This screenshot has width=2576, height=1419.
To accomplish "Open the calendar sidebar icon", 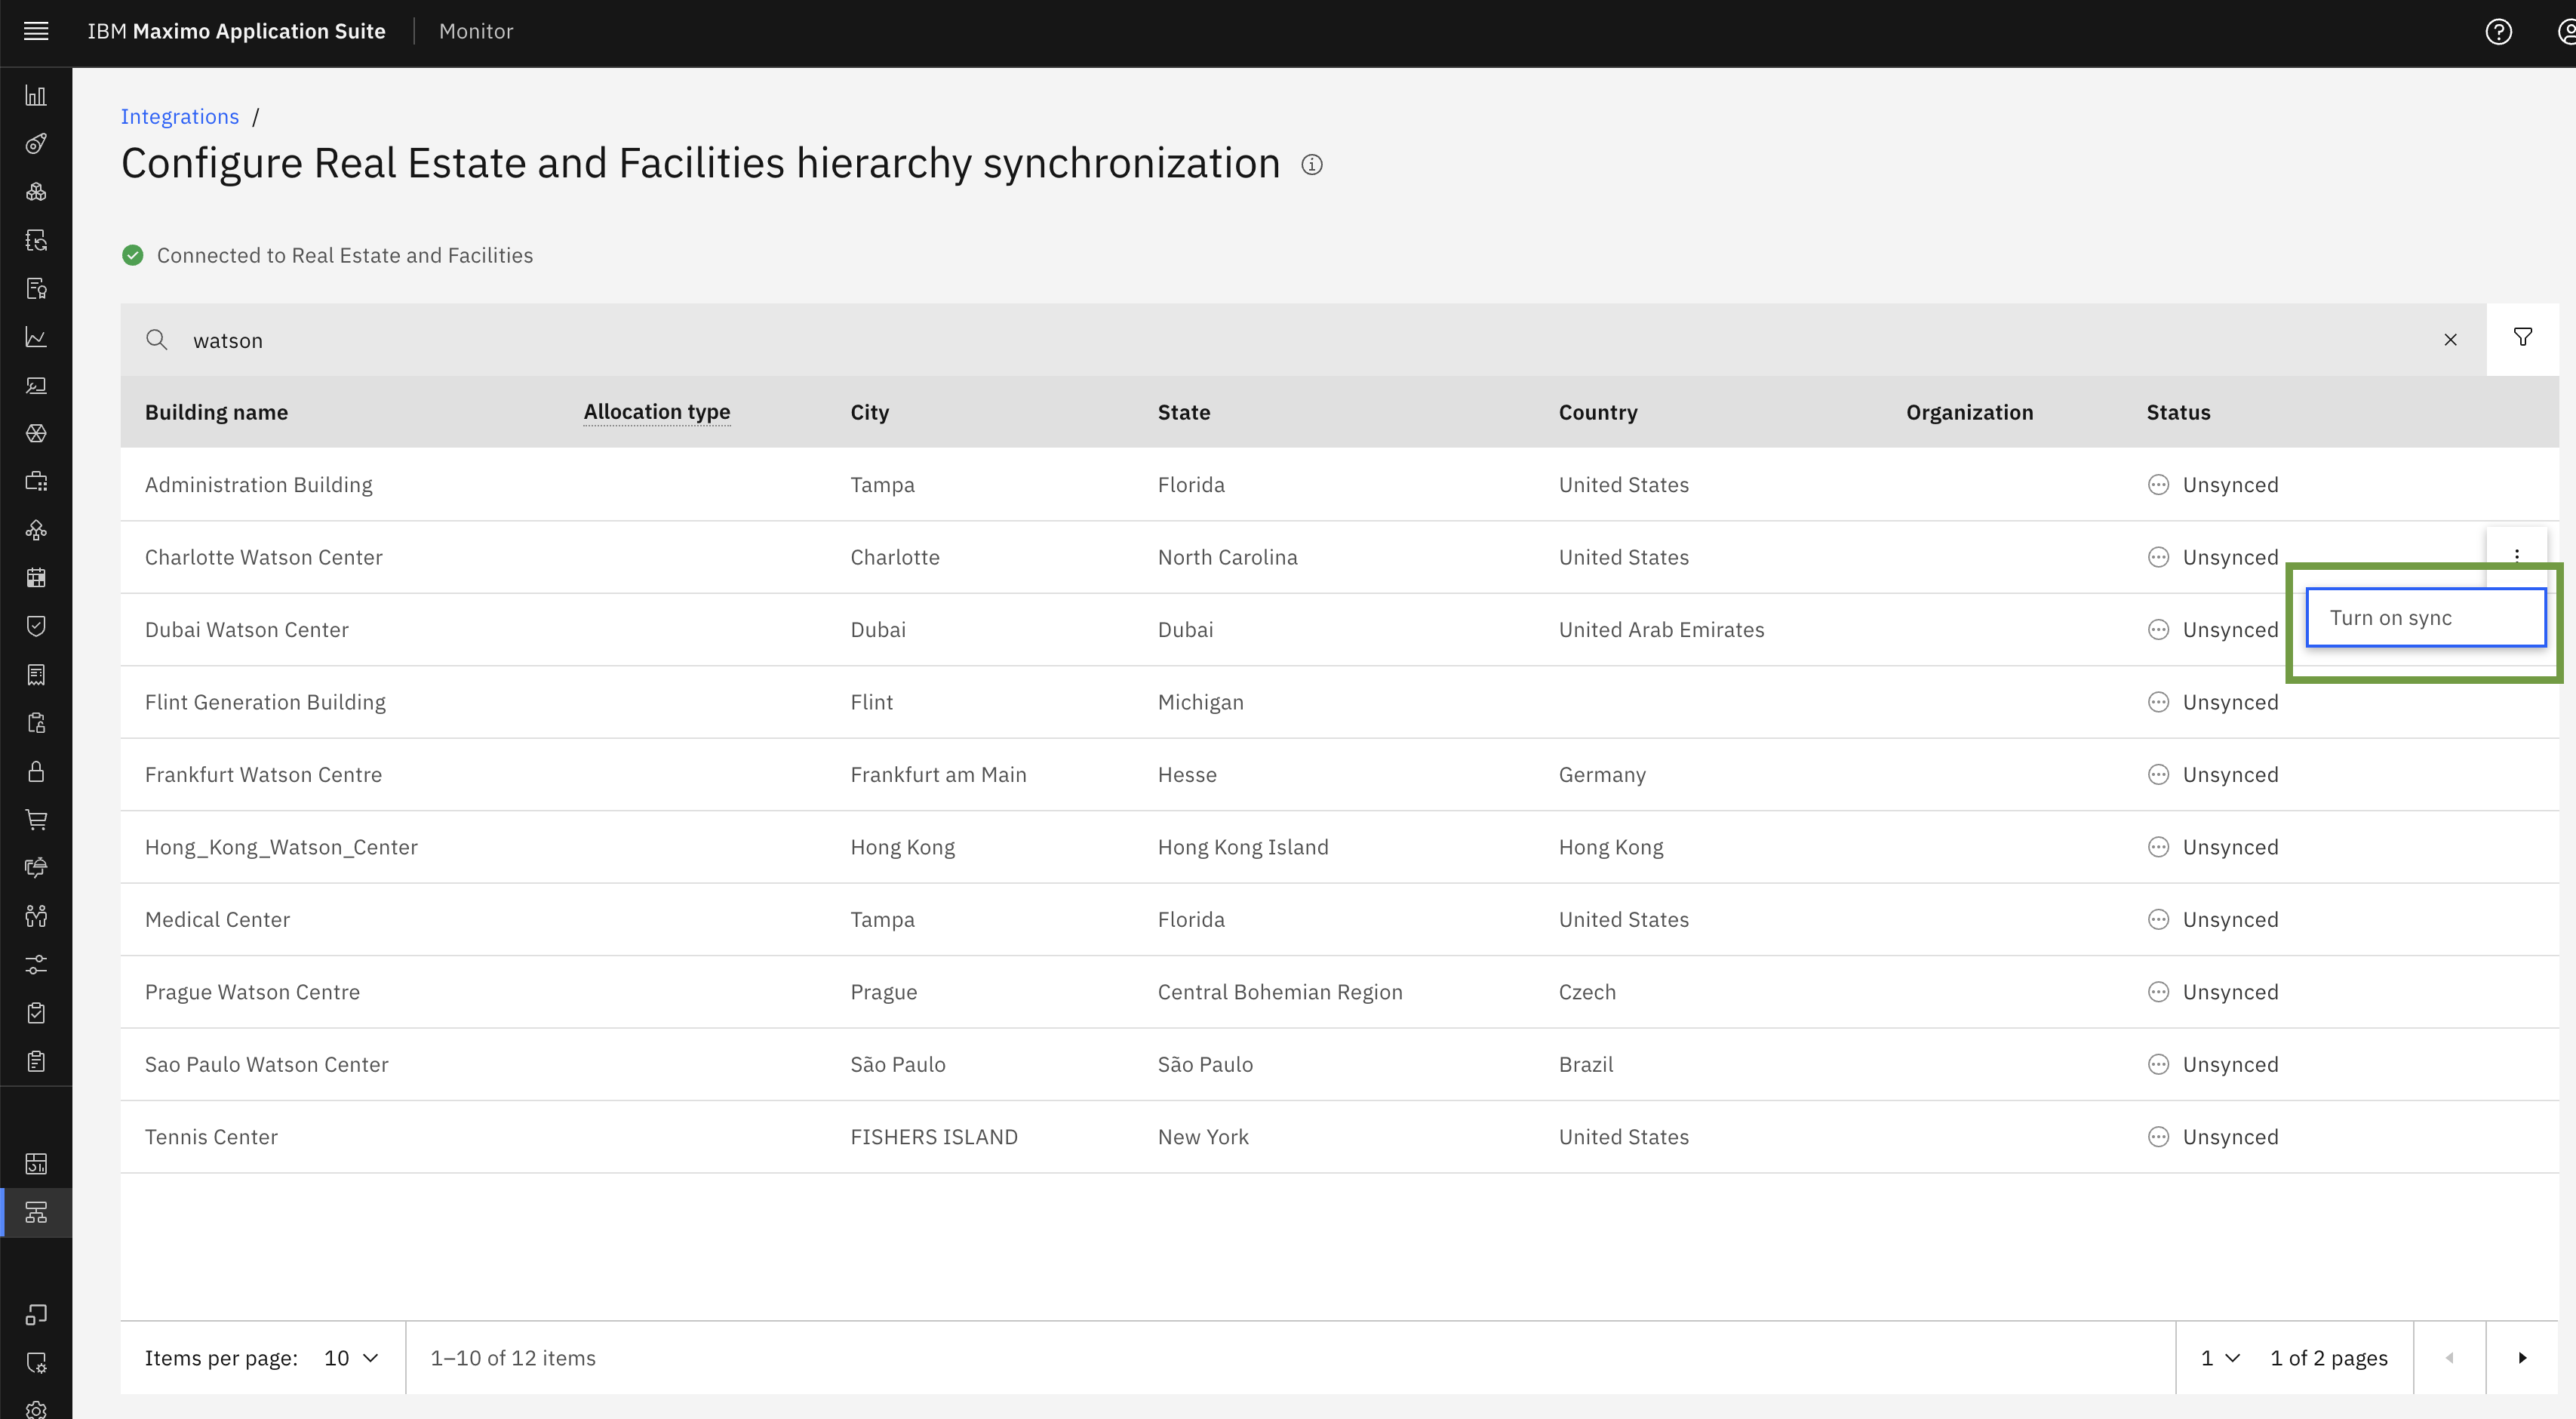I will click(36, 578).
